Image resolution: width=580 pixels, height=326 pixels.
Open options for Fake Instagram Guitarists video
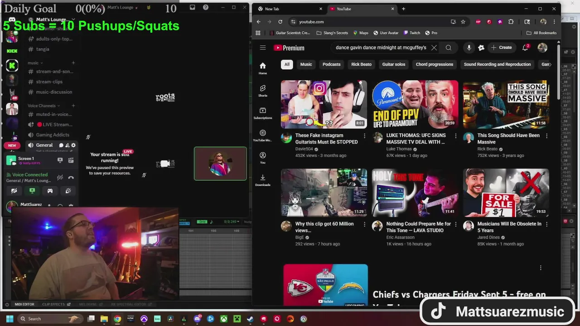click(364, 136)
